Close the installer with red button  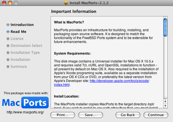pyautogui.click(x=4, y=3)
